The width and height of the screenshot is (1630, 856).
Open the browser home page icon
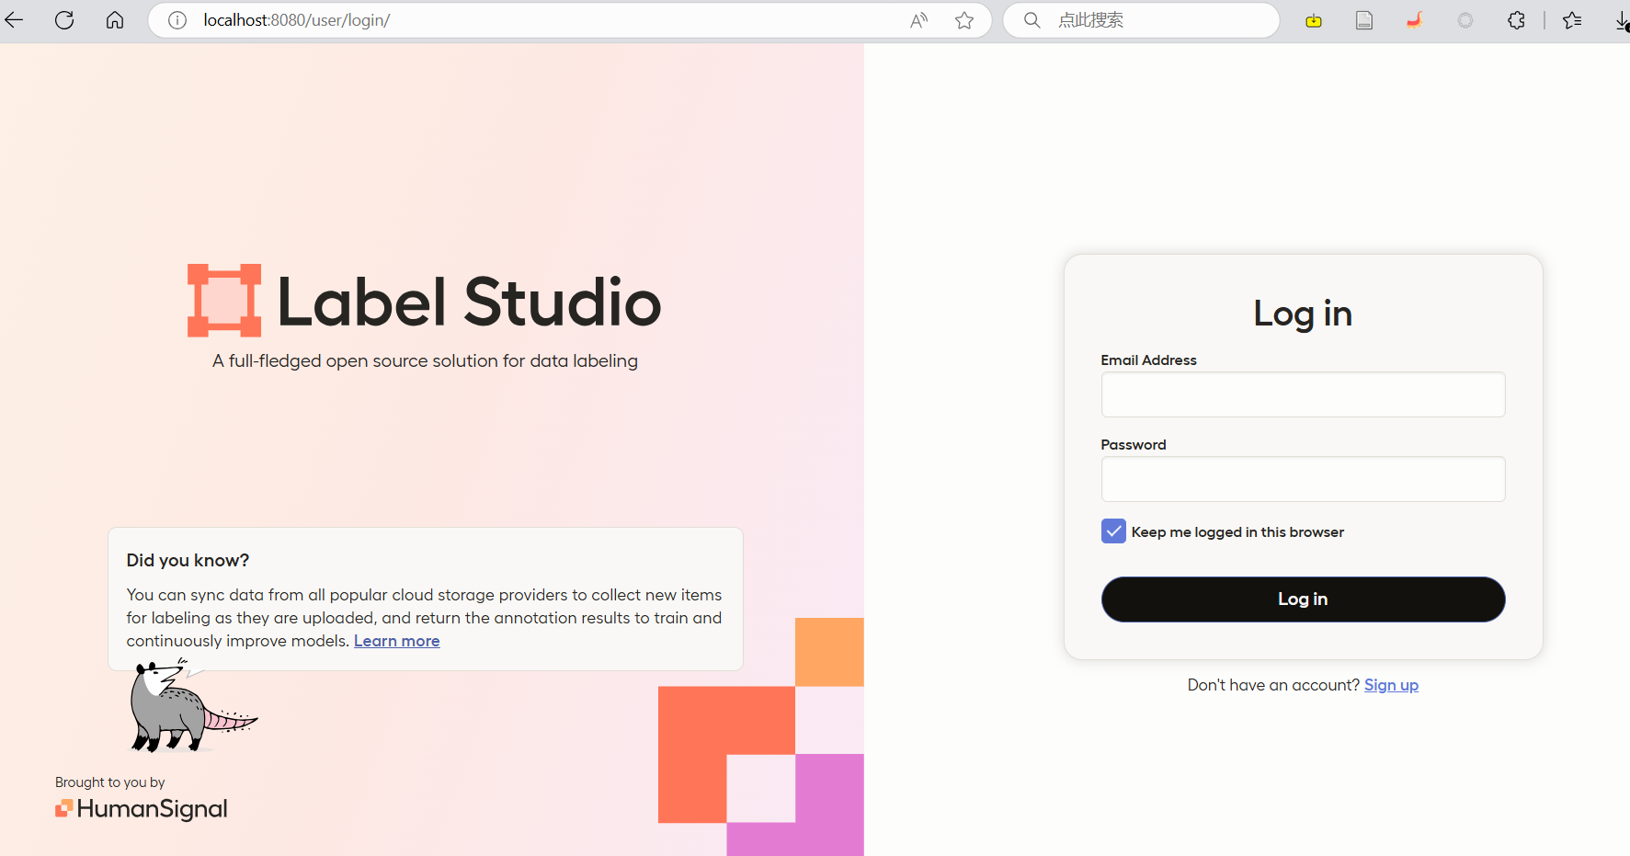click(x=115, y=20)
